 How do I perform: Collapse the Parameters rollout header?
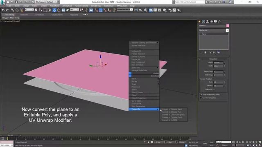(213, 59)
